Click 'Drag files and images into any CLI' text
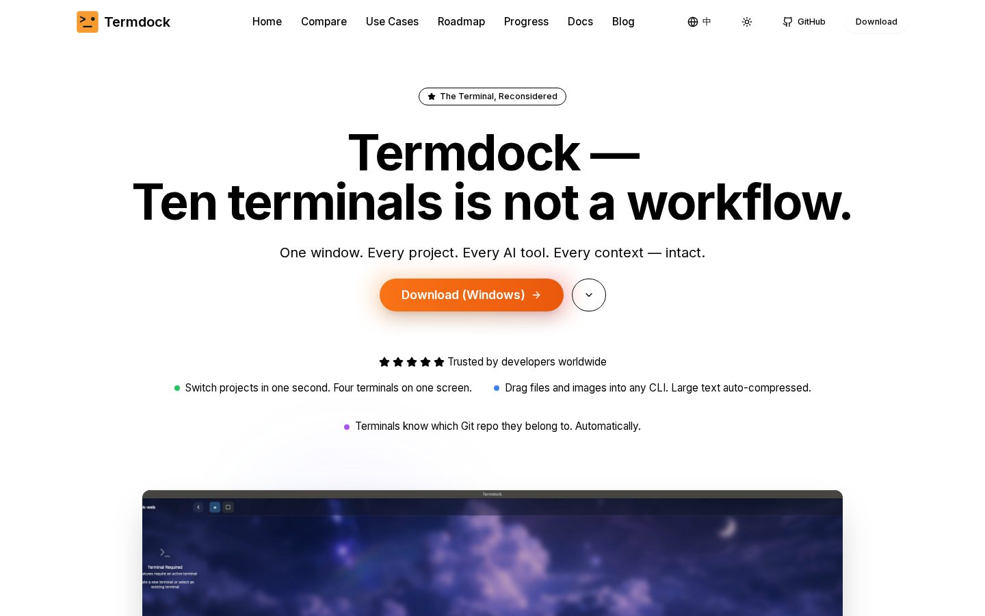Viewport: 985px width, 616px height. 657,387
